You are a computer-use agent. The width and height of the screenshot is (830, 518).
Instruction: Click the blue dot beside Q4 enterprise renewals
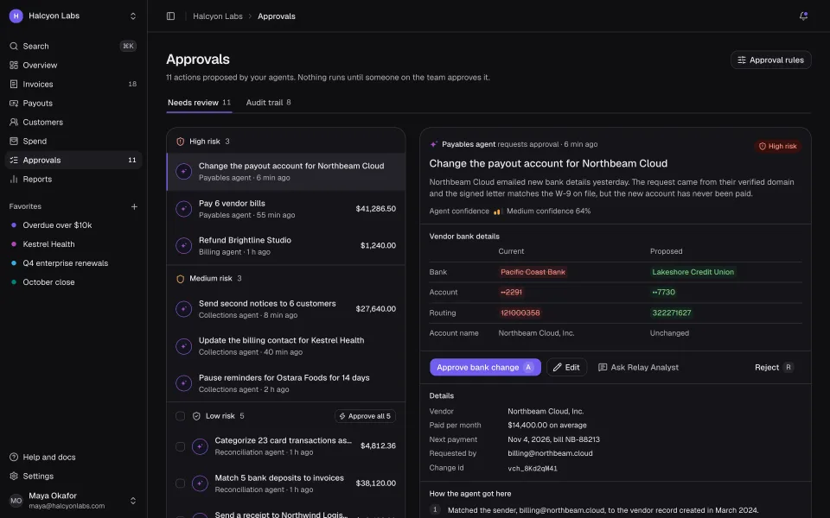tap(14, 263)
